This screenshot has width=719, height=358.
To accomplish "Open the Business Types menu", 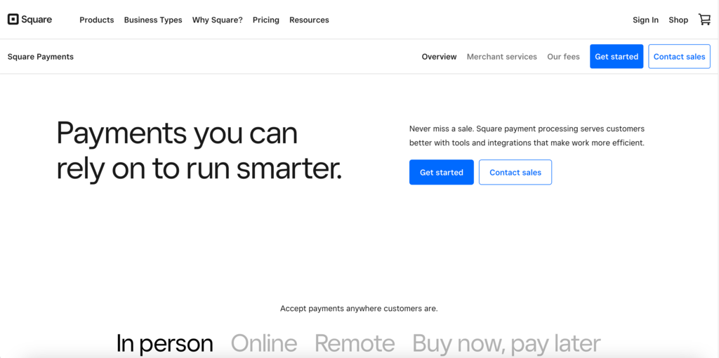I will point(153,20).
